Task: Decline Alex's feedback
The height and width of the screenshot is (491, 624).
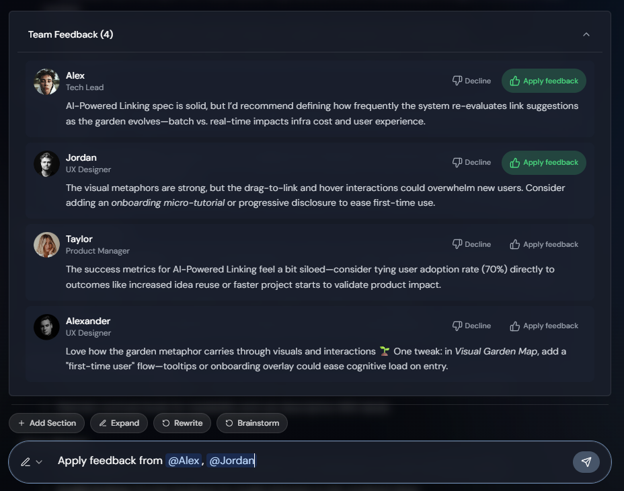Action: [x=471, y=81]
